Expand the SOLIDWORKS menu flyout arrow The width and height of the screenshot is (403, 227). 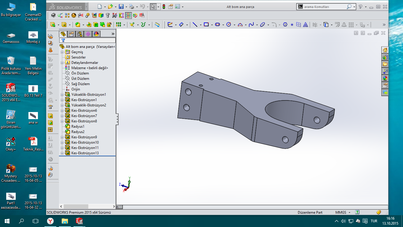(87, 7)
